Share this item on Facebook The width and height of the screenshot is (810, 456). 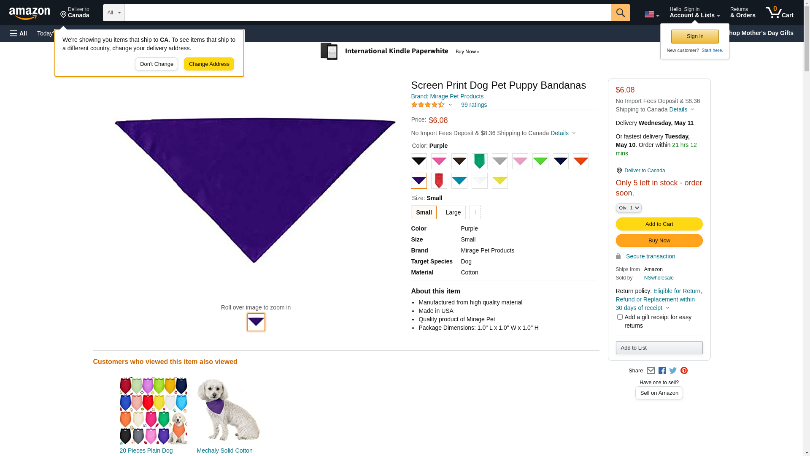point(662,371)
